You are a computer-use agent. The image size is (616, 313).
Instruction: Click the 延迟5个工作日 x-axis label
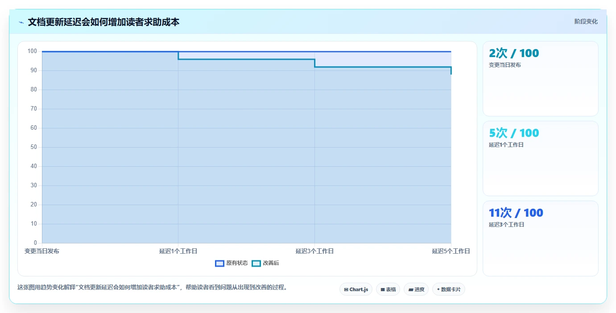coord(451,251)
